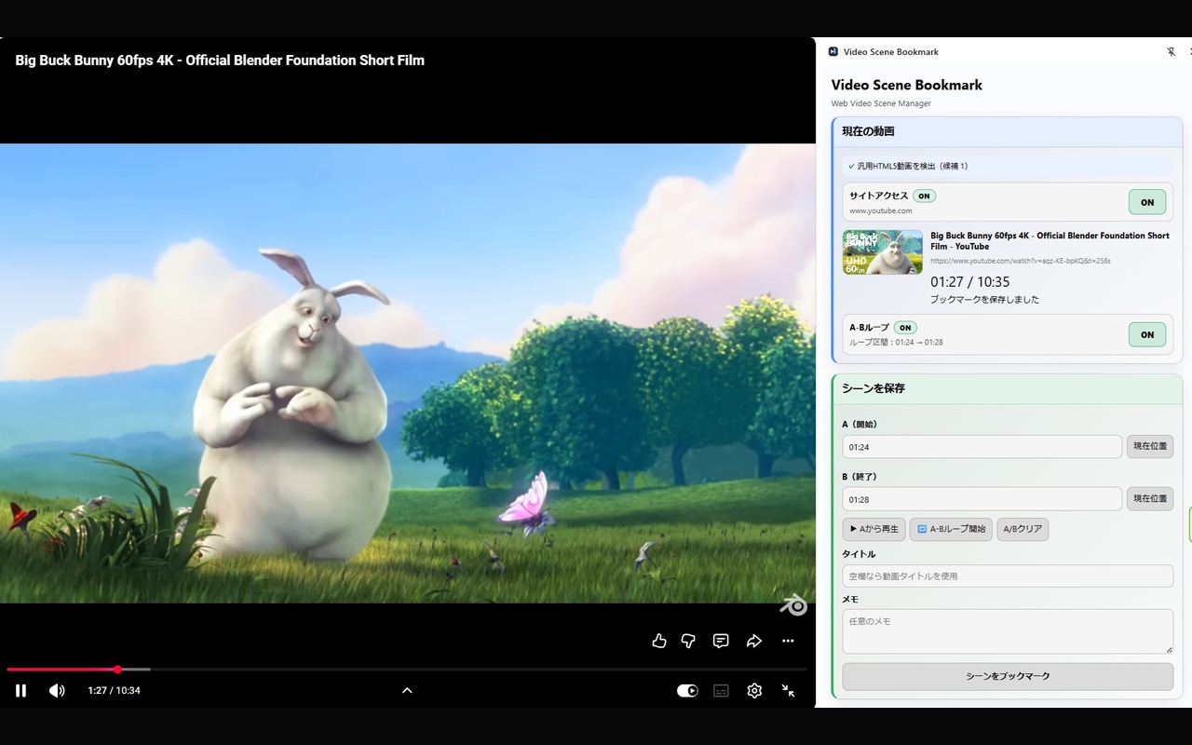Viewport: 1192px width, 745px height.
Task: Click the red scrubber handle on progress bar
Action: (117, 669)
